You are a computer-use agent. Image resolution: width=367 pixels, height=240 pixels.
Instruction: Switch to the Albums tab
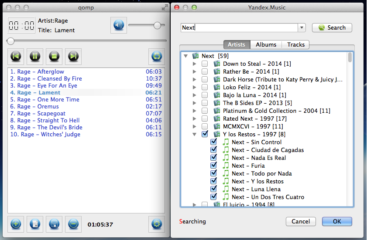[266, 44]
